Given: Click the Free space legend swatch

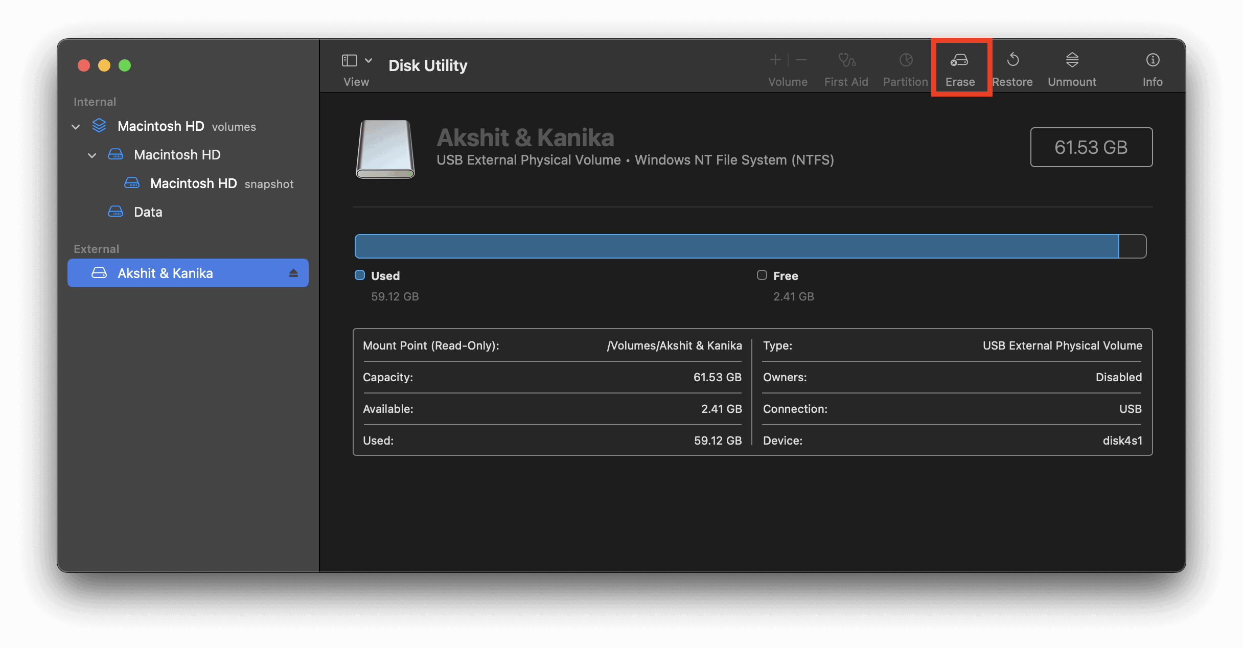Looking at the screenshot, I should 762,275.
